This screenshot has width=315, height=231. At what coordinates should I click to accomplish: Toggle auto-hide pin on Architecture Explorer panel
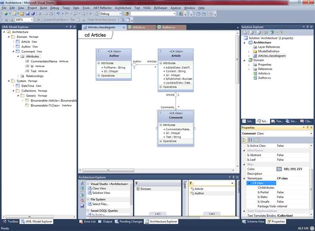pos(233,177)
